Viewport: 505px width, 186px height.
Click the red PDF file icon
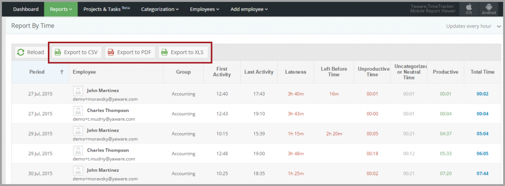click(111, 53)
